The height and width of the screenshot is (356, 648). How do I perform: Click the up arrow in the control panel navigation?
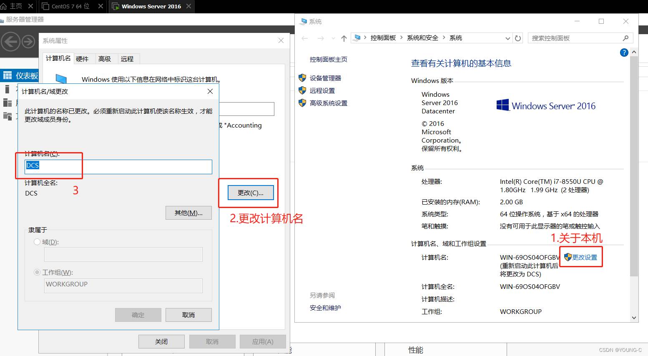pyautogui.click(x=344, y=38)
